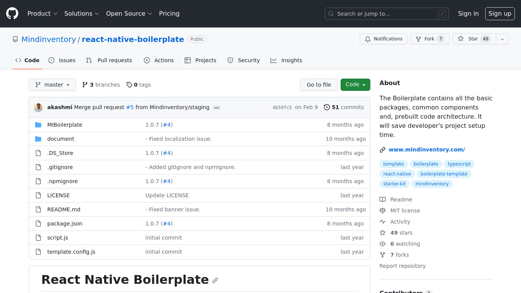Switch to the Issues tab

pyautogui.click(x=62, y=60)
